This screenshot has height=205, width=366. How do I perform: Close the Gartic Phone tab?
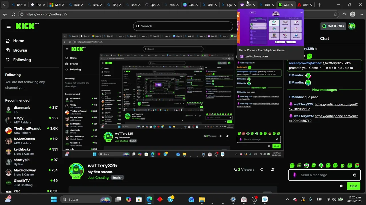click(x=254, y=5)
